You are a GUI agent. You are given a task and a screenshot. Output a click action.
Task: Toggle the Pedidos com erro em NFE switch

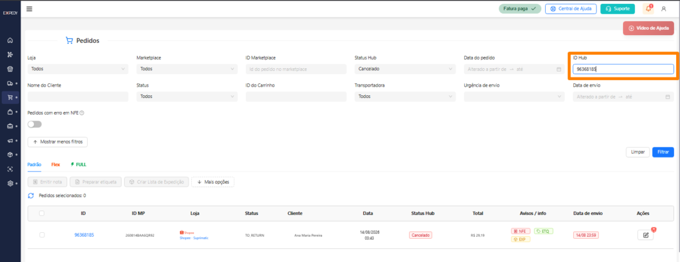35,124
